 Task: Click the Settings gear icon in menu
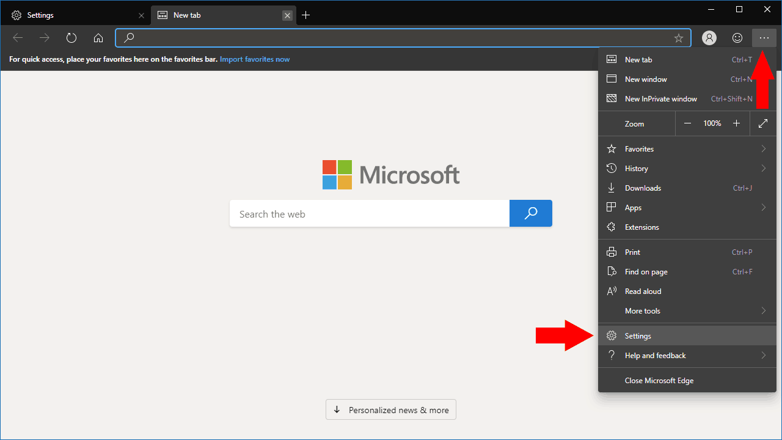point(611,336)
